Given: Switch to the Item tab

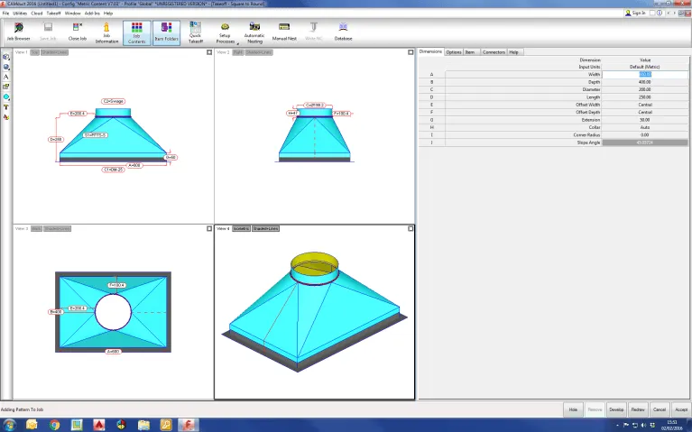Looking at the screenshot, I should (470, 52).
